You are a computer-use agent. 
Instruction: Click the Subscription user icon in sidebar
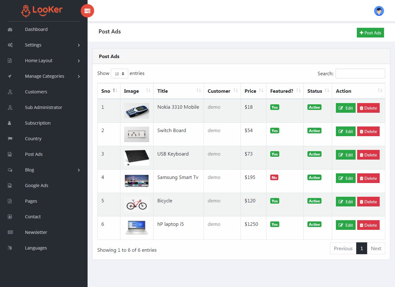10,123
